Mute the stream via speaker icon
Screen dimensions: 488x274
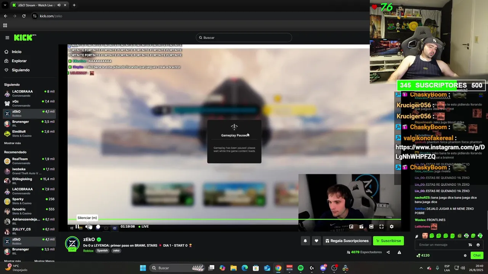(x=88, y=226)
